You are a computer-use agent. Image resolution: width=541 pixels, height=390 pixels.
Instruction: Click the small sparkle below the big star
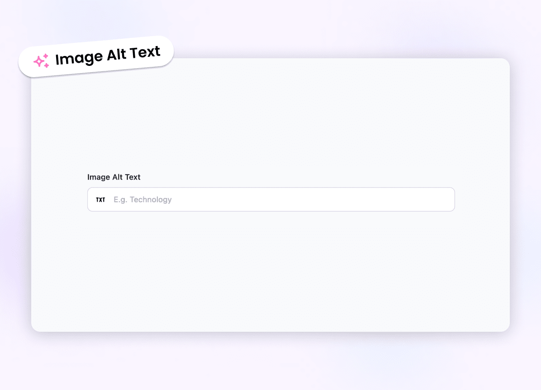click(x=47, y=65)
